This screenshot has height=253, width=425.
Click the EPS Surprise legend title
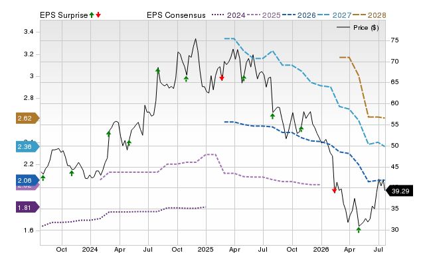tap(64, 15)
